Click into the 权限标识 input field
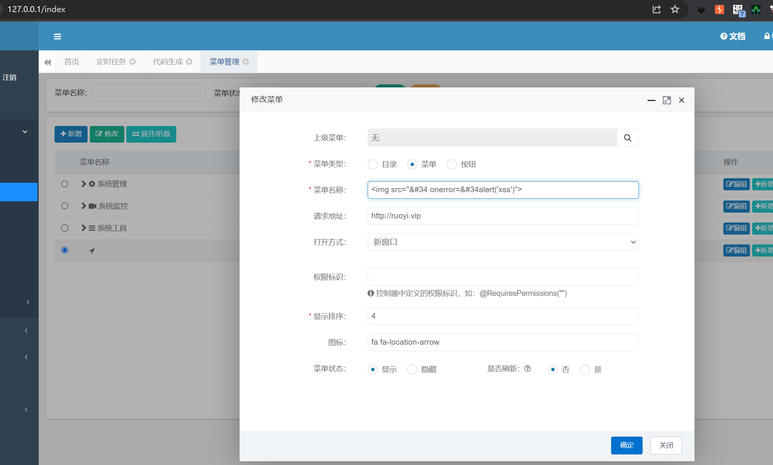773x465 pixels. click(x=503, y=277)
